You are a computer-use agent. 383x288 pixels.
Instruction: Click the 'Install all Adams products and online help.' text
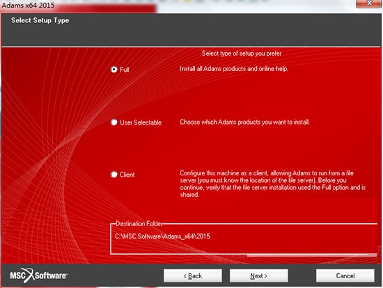(234, 69)
